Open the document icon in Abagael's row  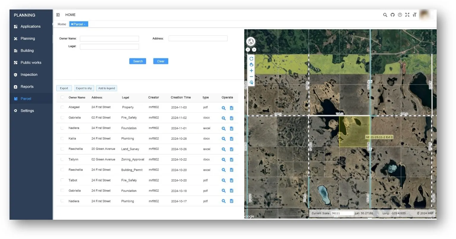point(232,108)
